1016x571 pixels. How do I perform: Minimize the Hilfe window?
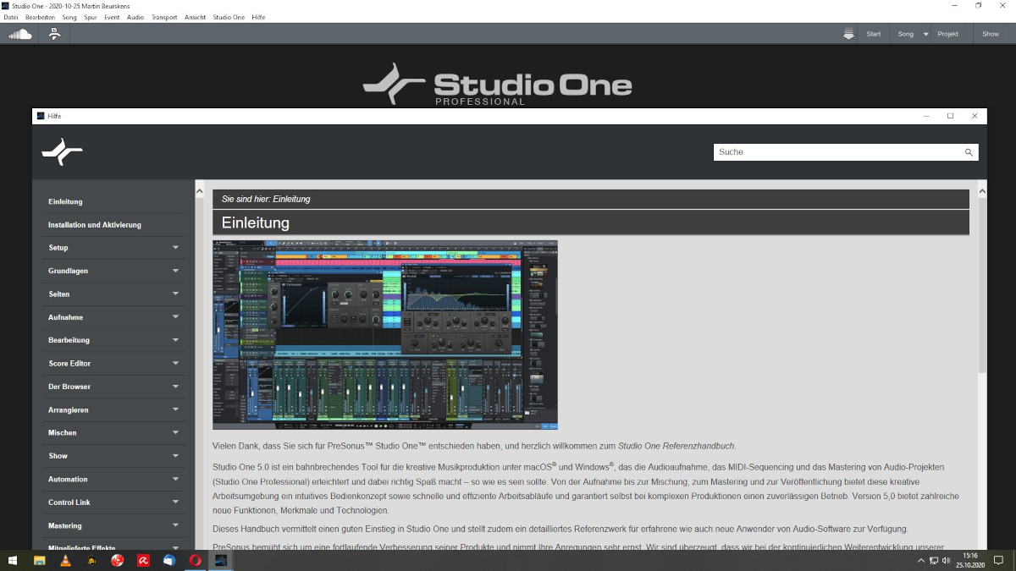925,116
